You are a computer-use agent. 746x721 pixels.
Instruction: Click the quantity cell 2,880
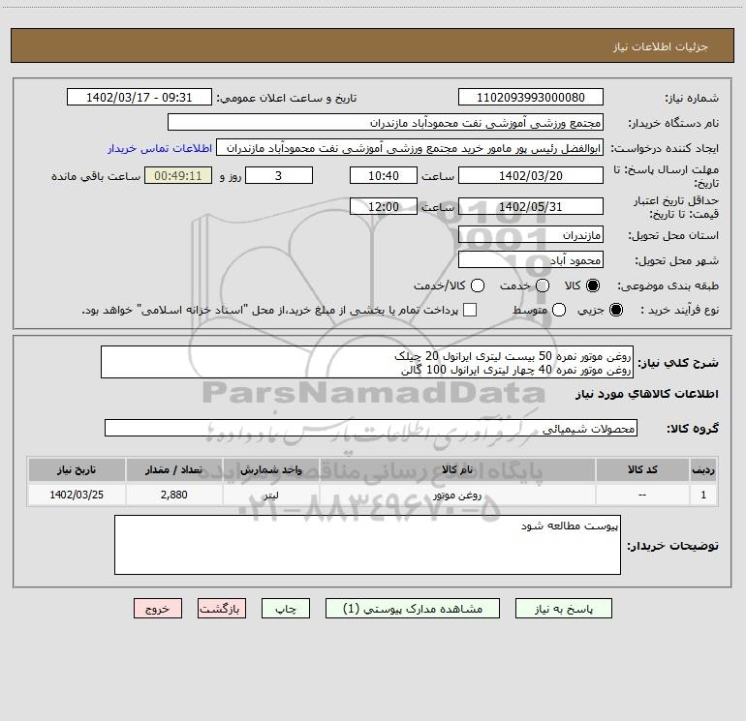(x=173, y=495)
